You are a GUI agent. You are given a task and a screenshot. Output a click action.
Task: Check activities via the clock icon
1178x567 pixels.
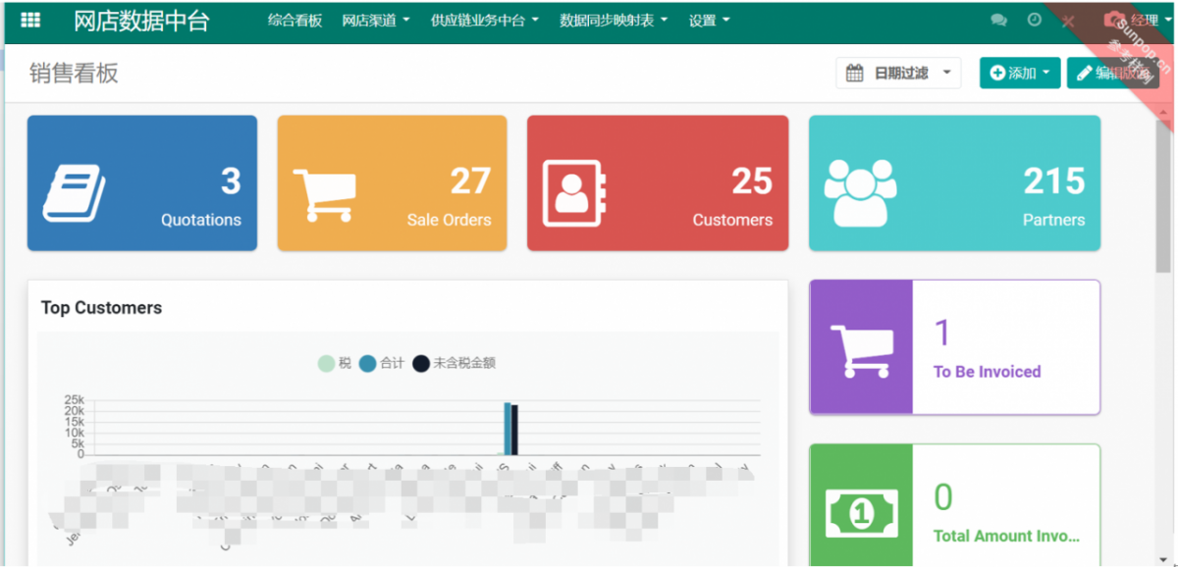pyautogui.click(x=1033, y=20)
